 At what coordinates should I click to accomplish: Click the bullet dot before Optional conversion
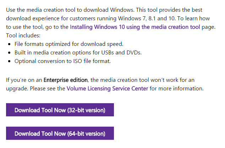pyautogui.click(x=9, y=62)
